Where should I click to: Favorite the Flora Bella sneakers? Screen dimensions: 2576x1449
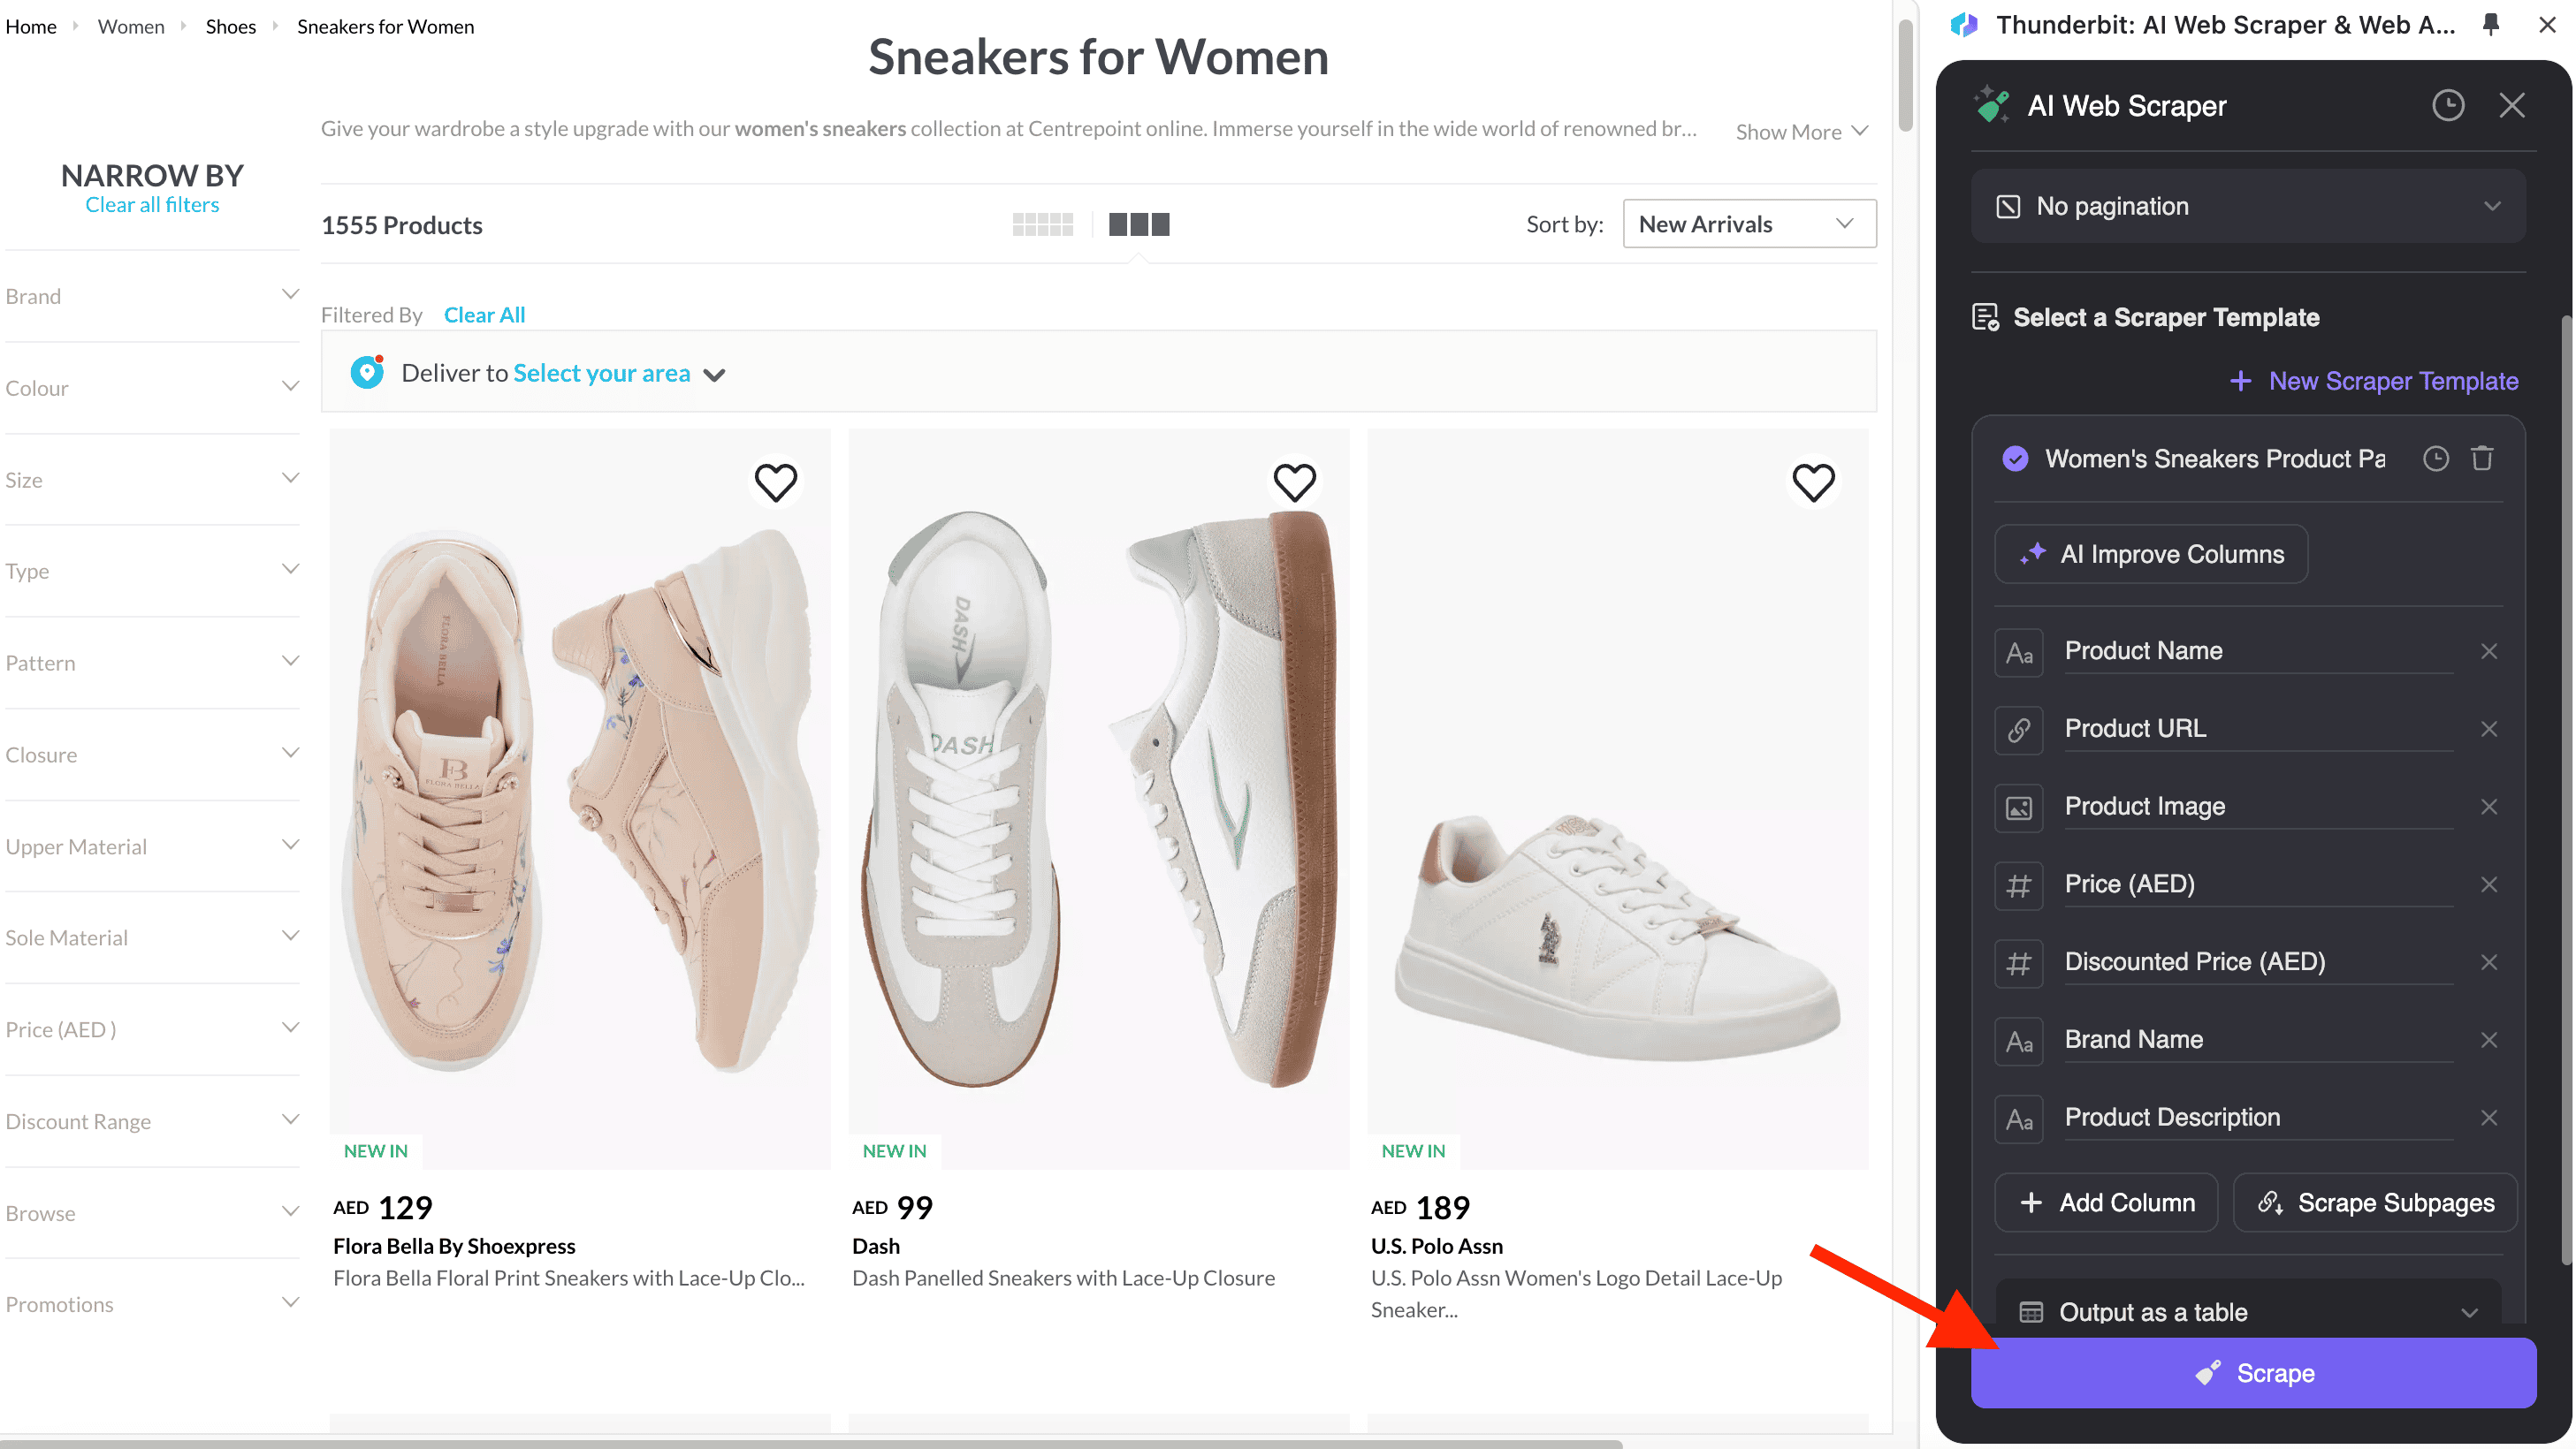(x=775, y=482)
